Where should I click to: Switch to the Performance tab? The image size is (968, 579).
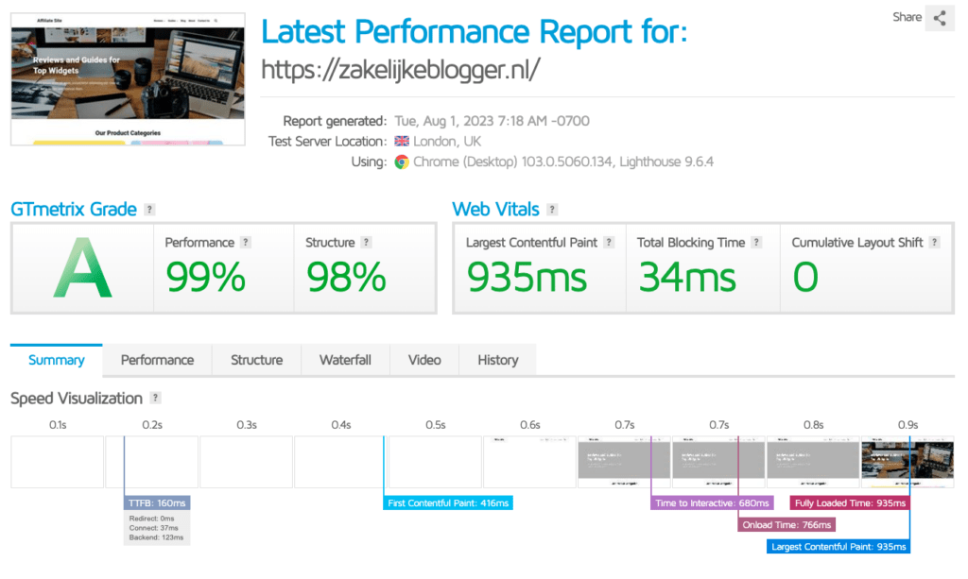point(157,360)
